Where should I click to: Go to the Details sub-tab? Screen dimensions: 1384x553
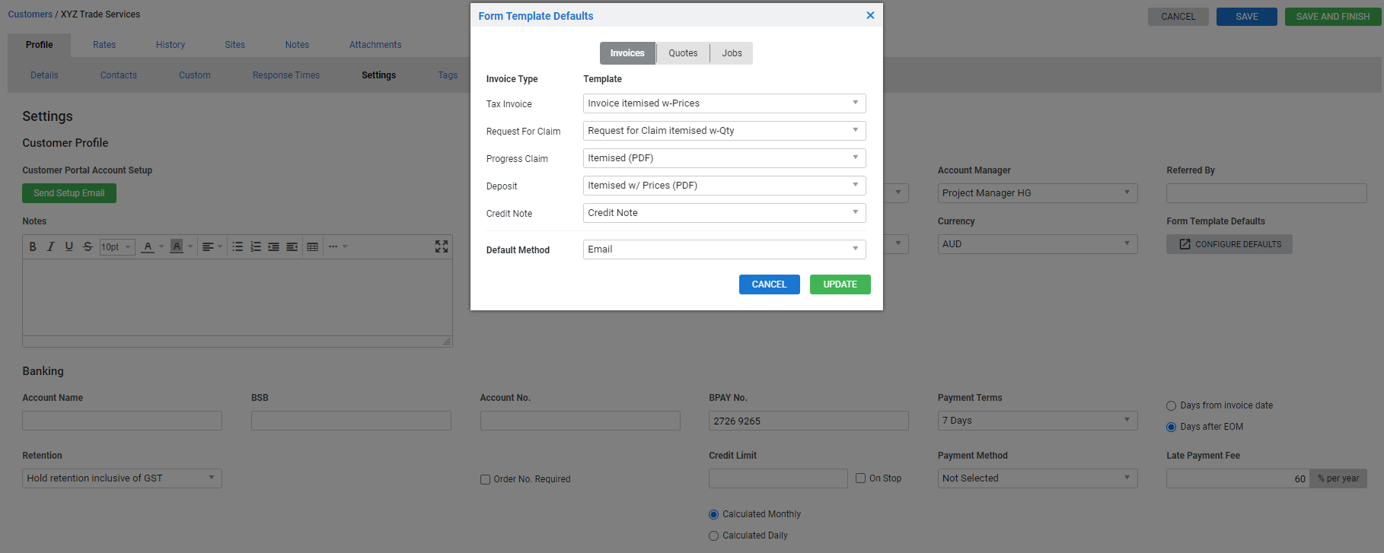(44, 75)
